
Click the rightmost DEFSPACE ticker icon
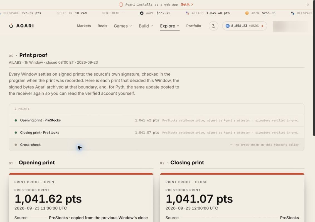(292, 13)
